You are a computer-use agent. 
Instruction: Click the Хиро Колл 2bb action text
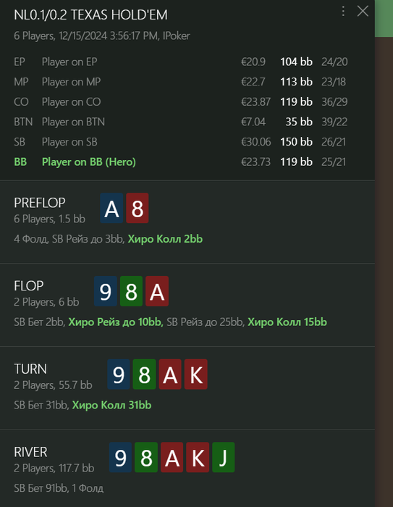pyautogui.click(x=165, y=239)
